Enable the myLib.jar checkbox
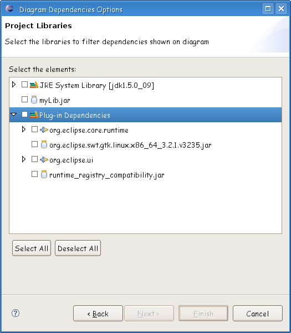This screenshot has height=333, width=291. click(x=25, y=100)
